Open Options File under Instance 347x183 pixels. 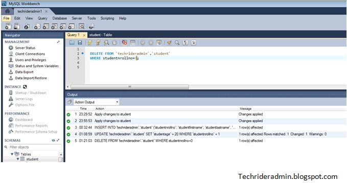coord(25,105)
